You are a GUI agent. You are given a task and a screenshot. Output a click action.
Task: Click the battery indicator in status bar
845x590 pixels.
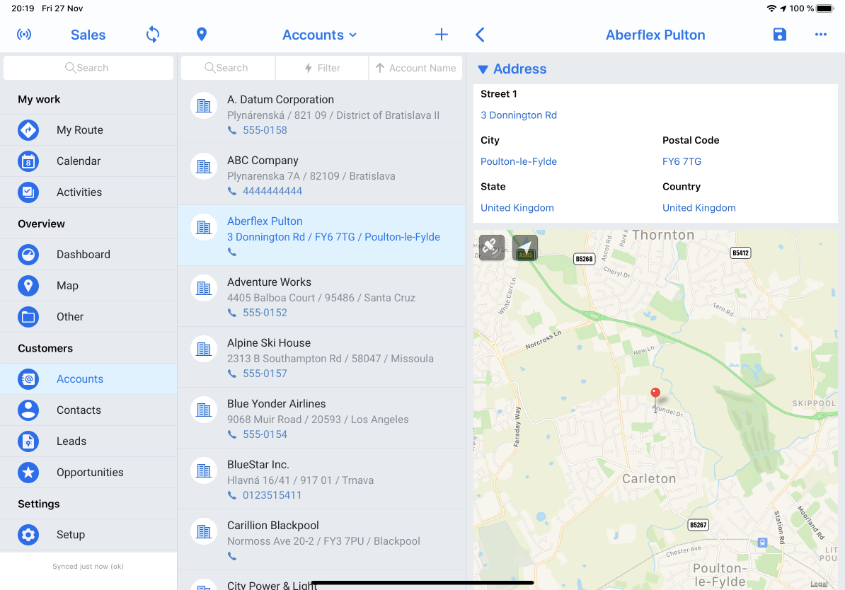[825, 8]
